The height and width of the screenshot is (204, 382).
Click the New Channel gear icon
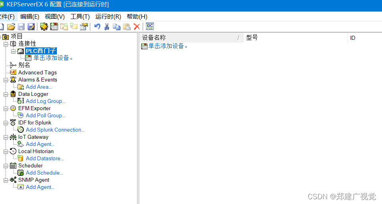coord(44,27)
